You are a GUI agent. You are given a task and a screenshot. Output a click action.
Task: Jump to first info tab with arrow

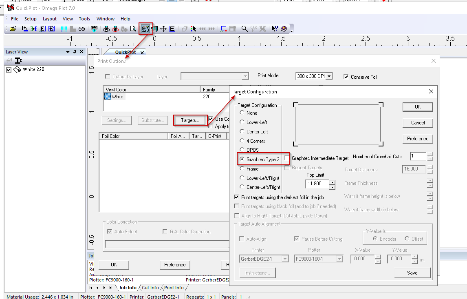[91, 288]
